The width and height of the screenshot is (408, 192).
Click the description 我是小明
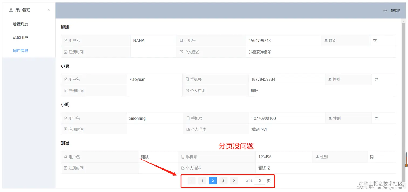(259, 129)
